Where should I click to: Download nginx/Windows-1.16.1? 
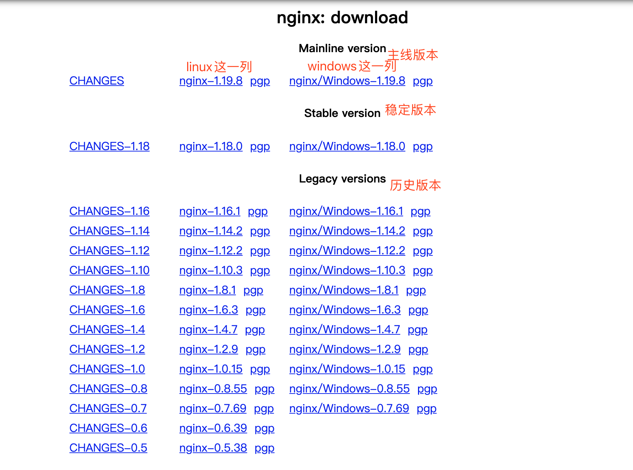click(x=346, y=211)
